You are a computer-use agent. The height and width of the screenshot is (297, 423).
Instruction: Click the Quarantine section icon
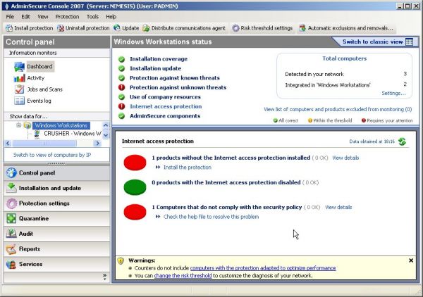[11, 218]
